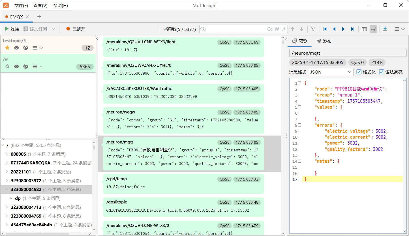The height and width of the screenshot is (236, 409).
Task: Collapse the errors block in JSON preview
Action: [x=299, y=125]
